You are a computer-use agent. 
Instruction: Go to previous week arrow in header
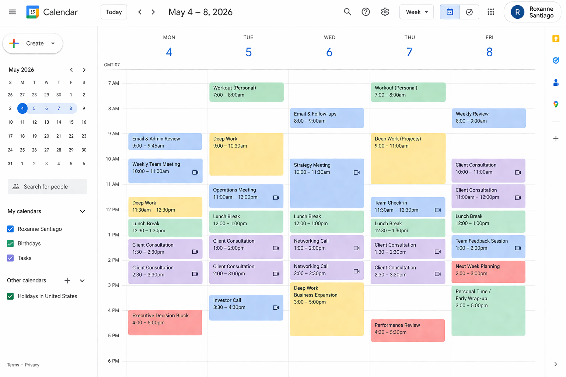tap(140, 12)
